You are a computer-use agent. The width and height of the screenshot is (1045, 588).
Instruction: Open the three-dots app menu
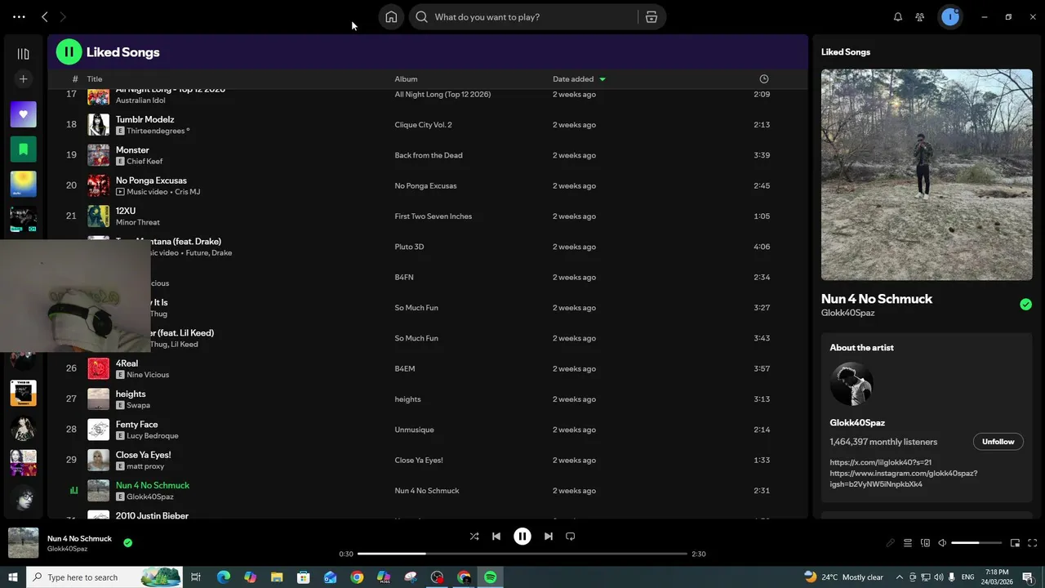tap(19, 16)
